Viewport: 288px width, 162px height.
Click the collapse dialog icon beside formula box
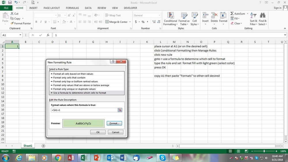120,110
